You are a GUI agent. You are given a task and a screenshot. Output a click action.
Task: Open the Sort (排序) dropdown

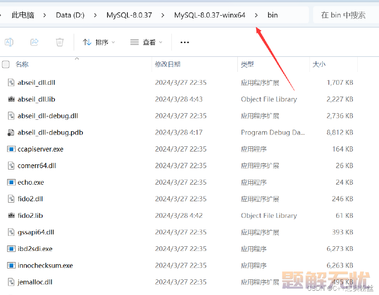[x=99, y=42]
